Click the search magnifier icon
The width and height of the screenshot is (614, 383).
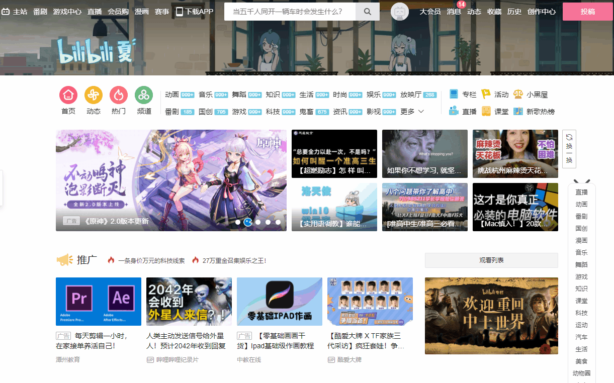pos(367,11)
